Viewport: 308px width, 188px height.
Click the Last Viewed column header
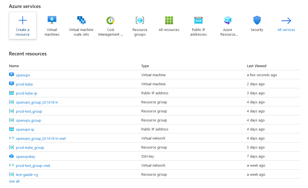[257, 66]
